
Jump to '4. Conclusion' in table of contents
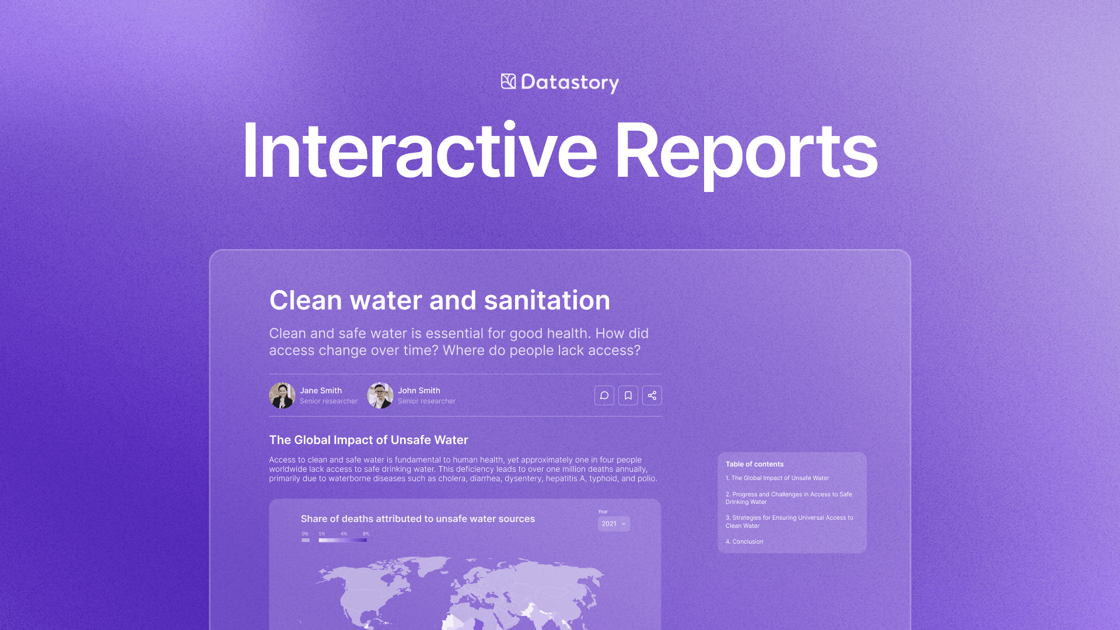click(744, 541)
